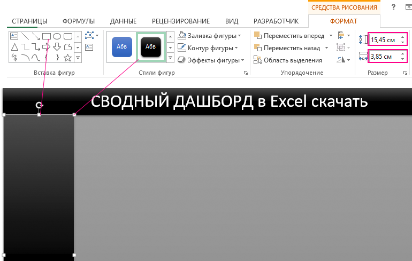Open Стили фигур dialog launcher
Image resolution: width=412 pixels, height=261 pixels.
(x=246, y=73)
